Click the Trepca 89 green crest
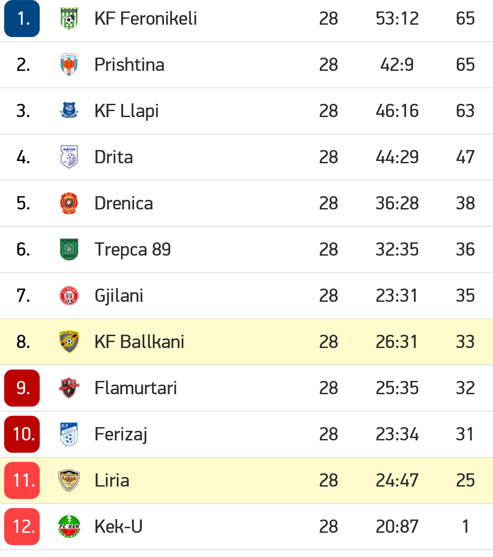Image resolution: width=493 pixels, height=557 pixels. tap(69, 249)
